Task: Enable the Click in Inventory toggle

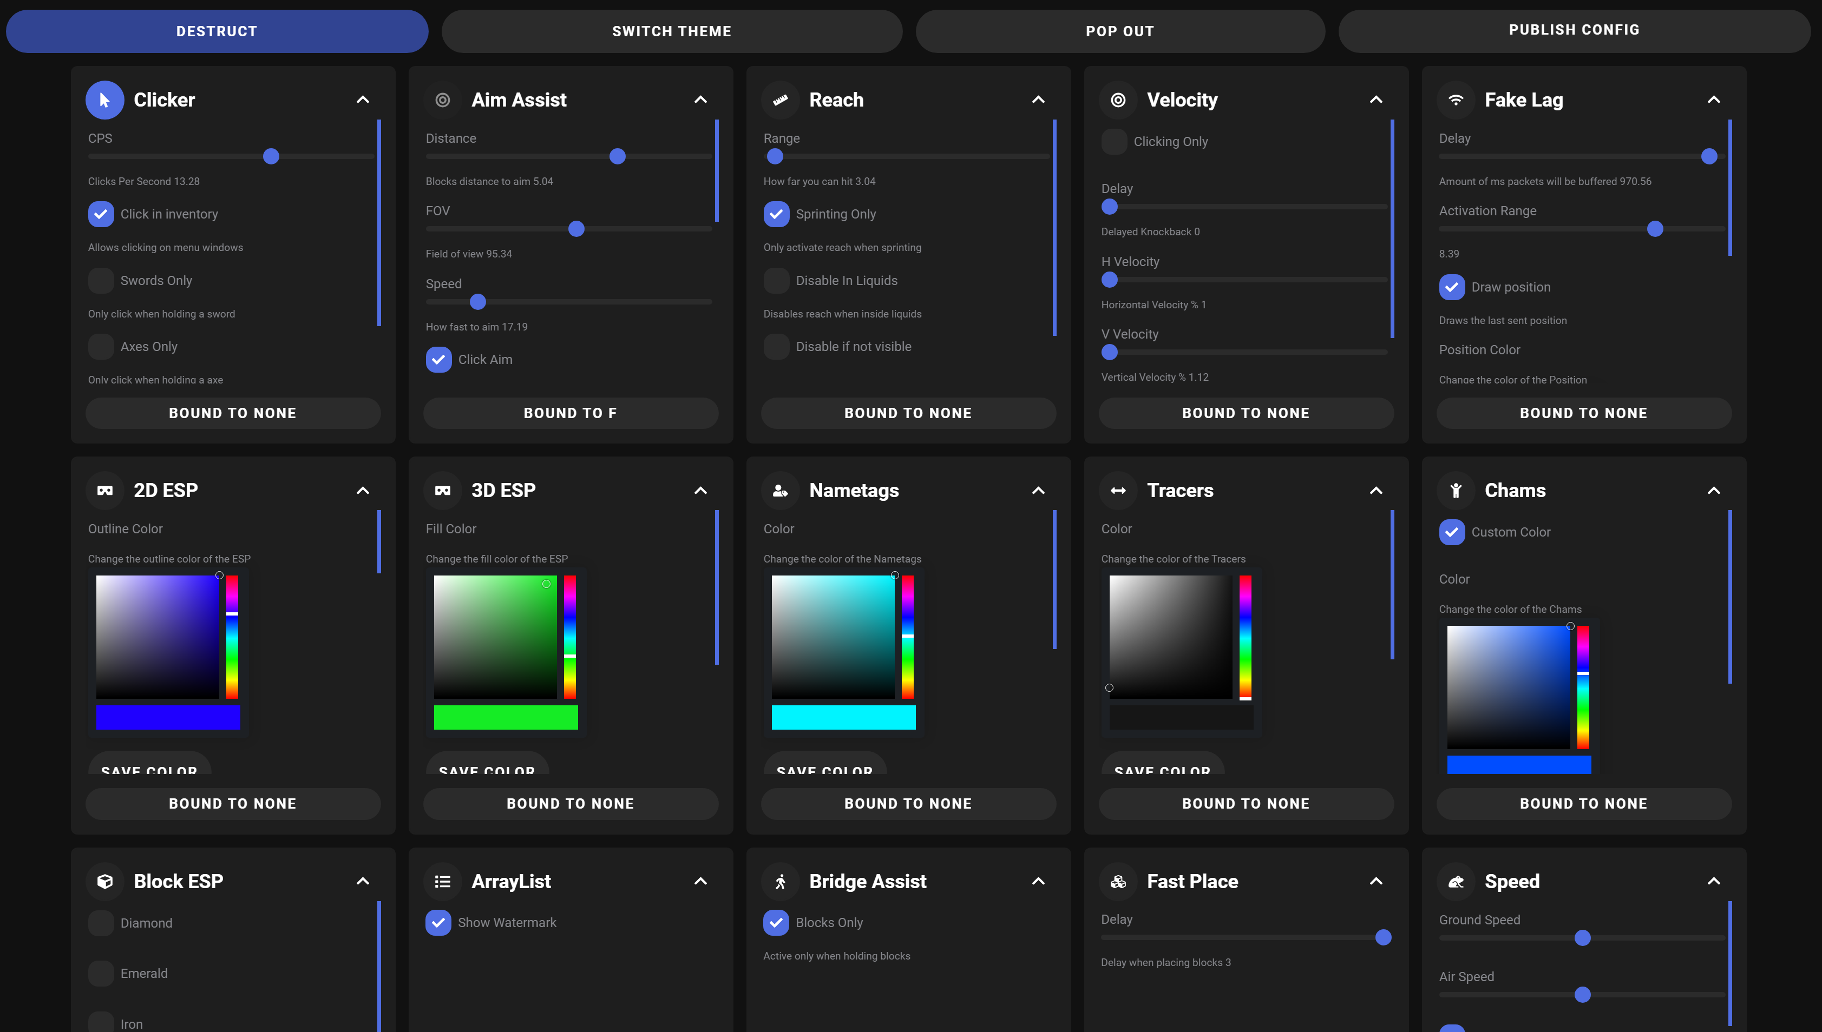Action: tap(100, 214)
